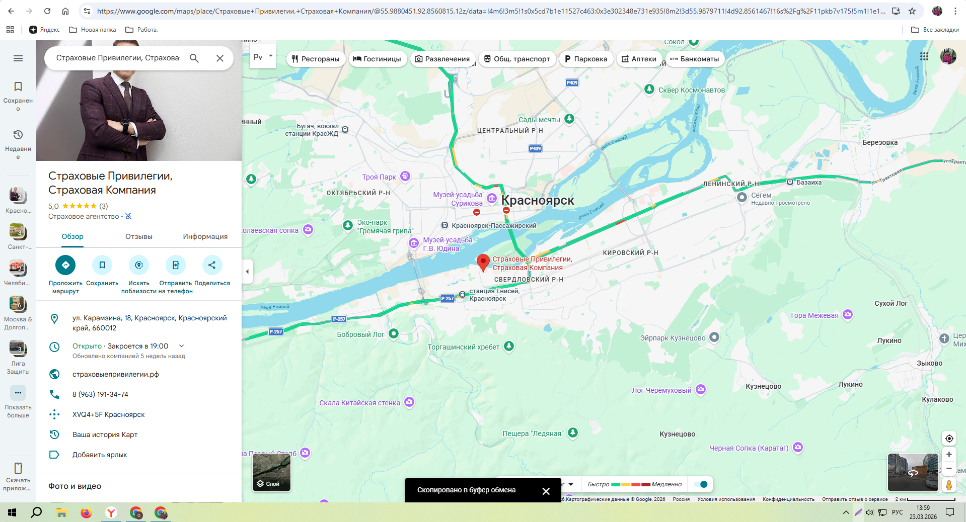Click the phone number 8 (963) 191-34-74
This screenshot has width=966, height=522.
pos(100,394)
